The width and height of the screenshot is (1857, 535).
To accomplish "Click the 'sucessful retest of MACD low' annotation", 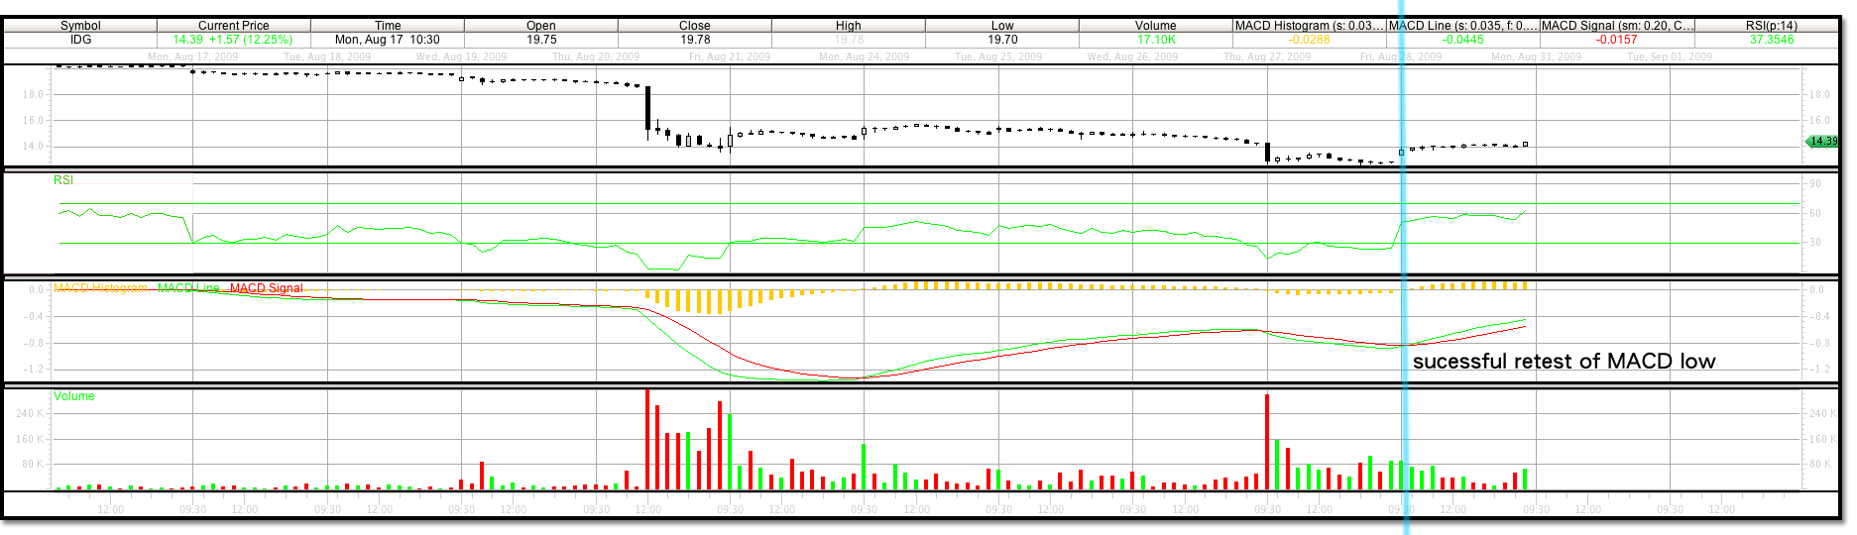I will (x=1564, y=362).
